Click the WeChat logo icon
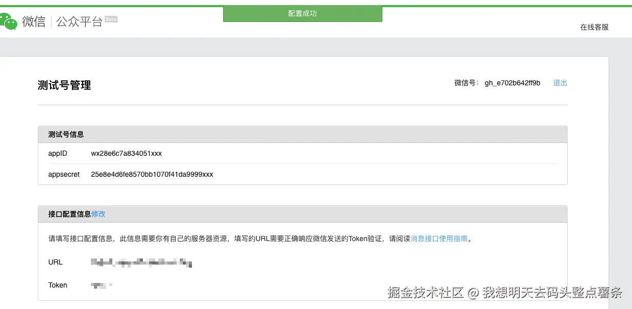The image size is (632, 309). click(8, 21)
